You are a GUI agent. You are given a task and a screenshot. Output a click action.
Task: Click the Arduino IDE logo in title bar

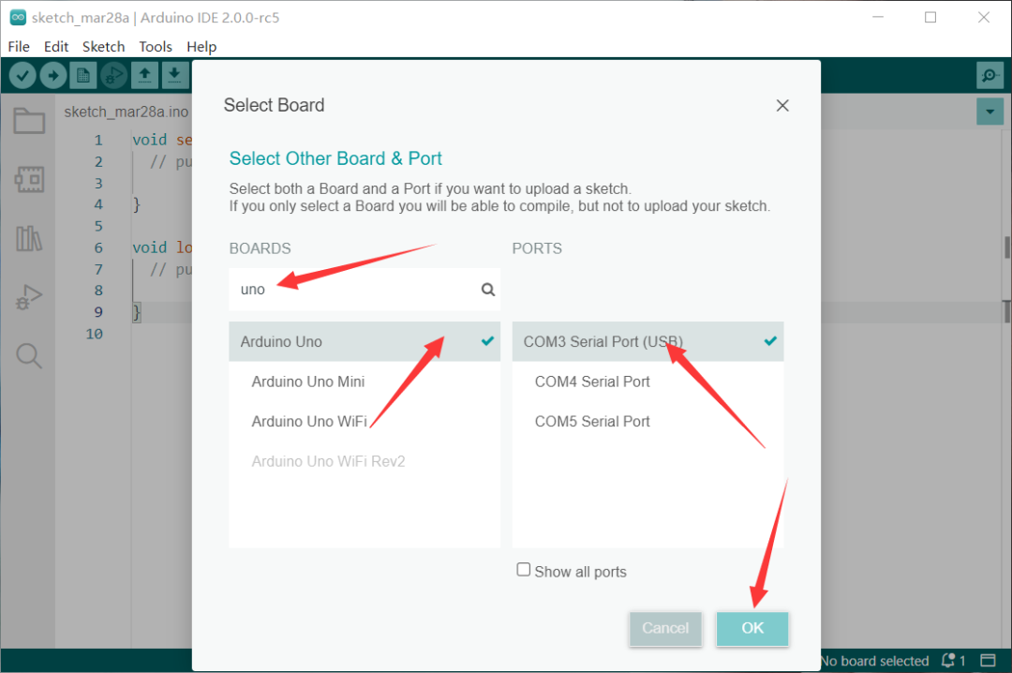(18, 18)
